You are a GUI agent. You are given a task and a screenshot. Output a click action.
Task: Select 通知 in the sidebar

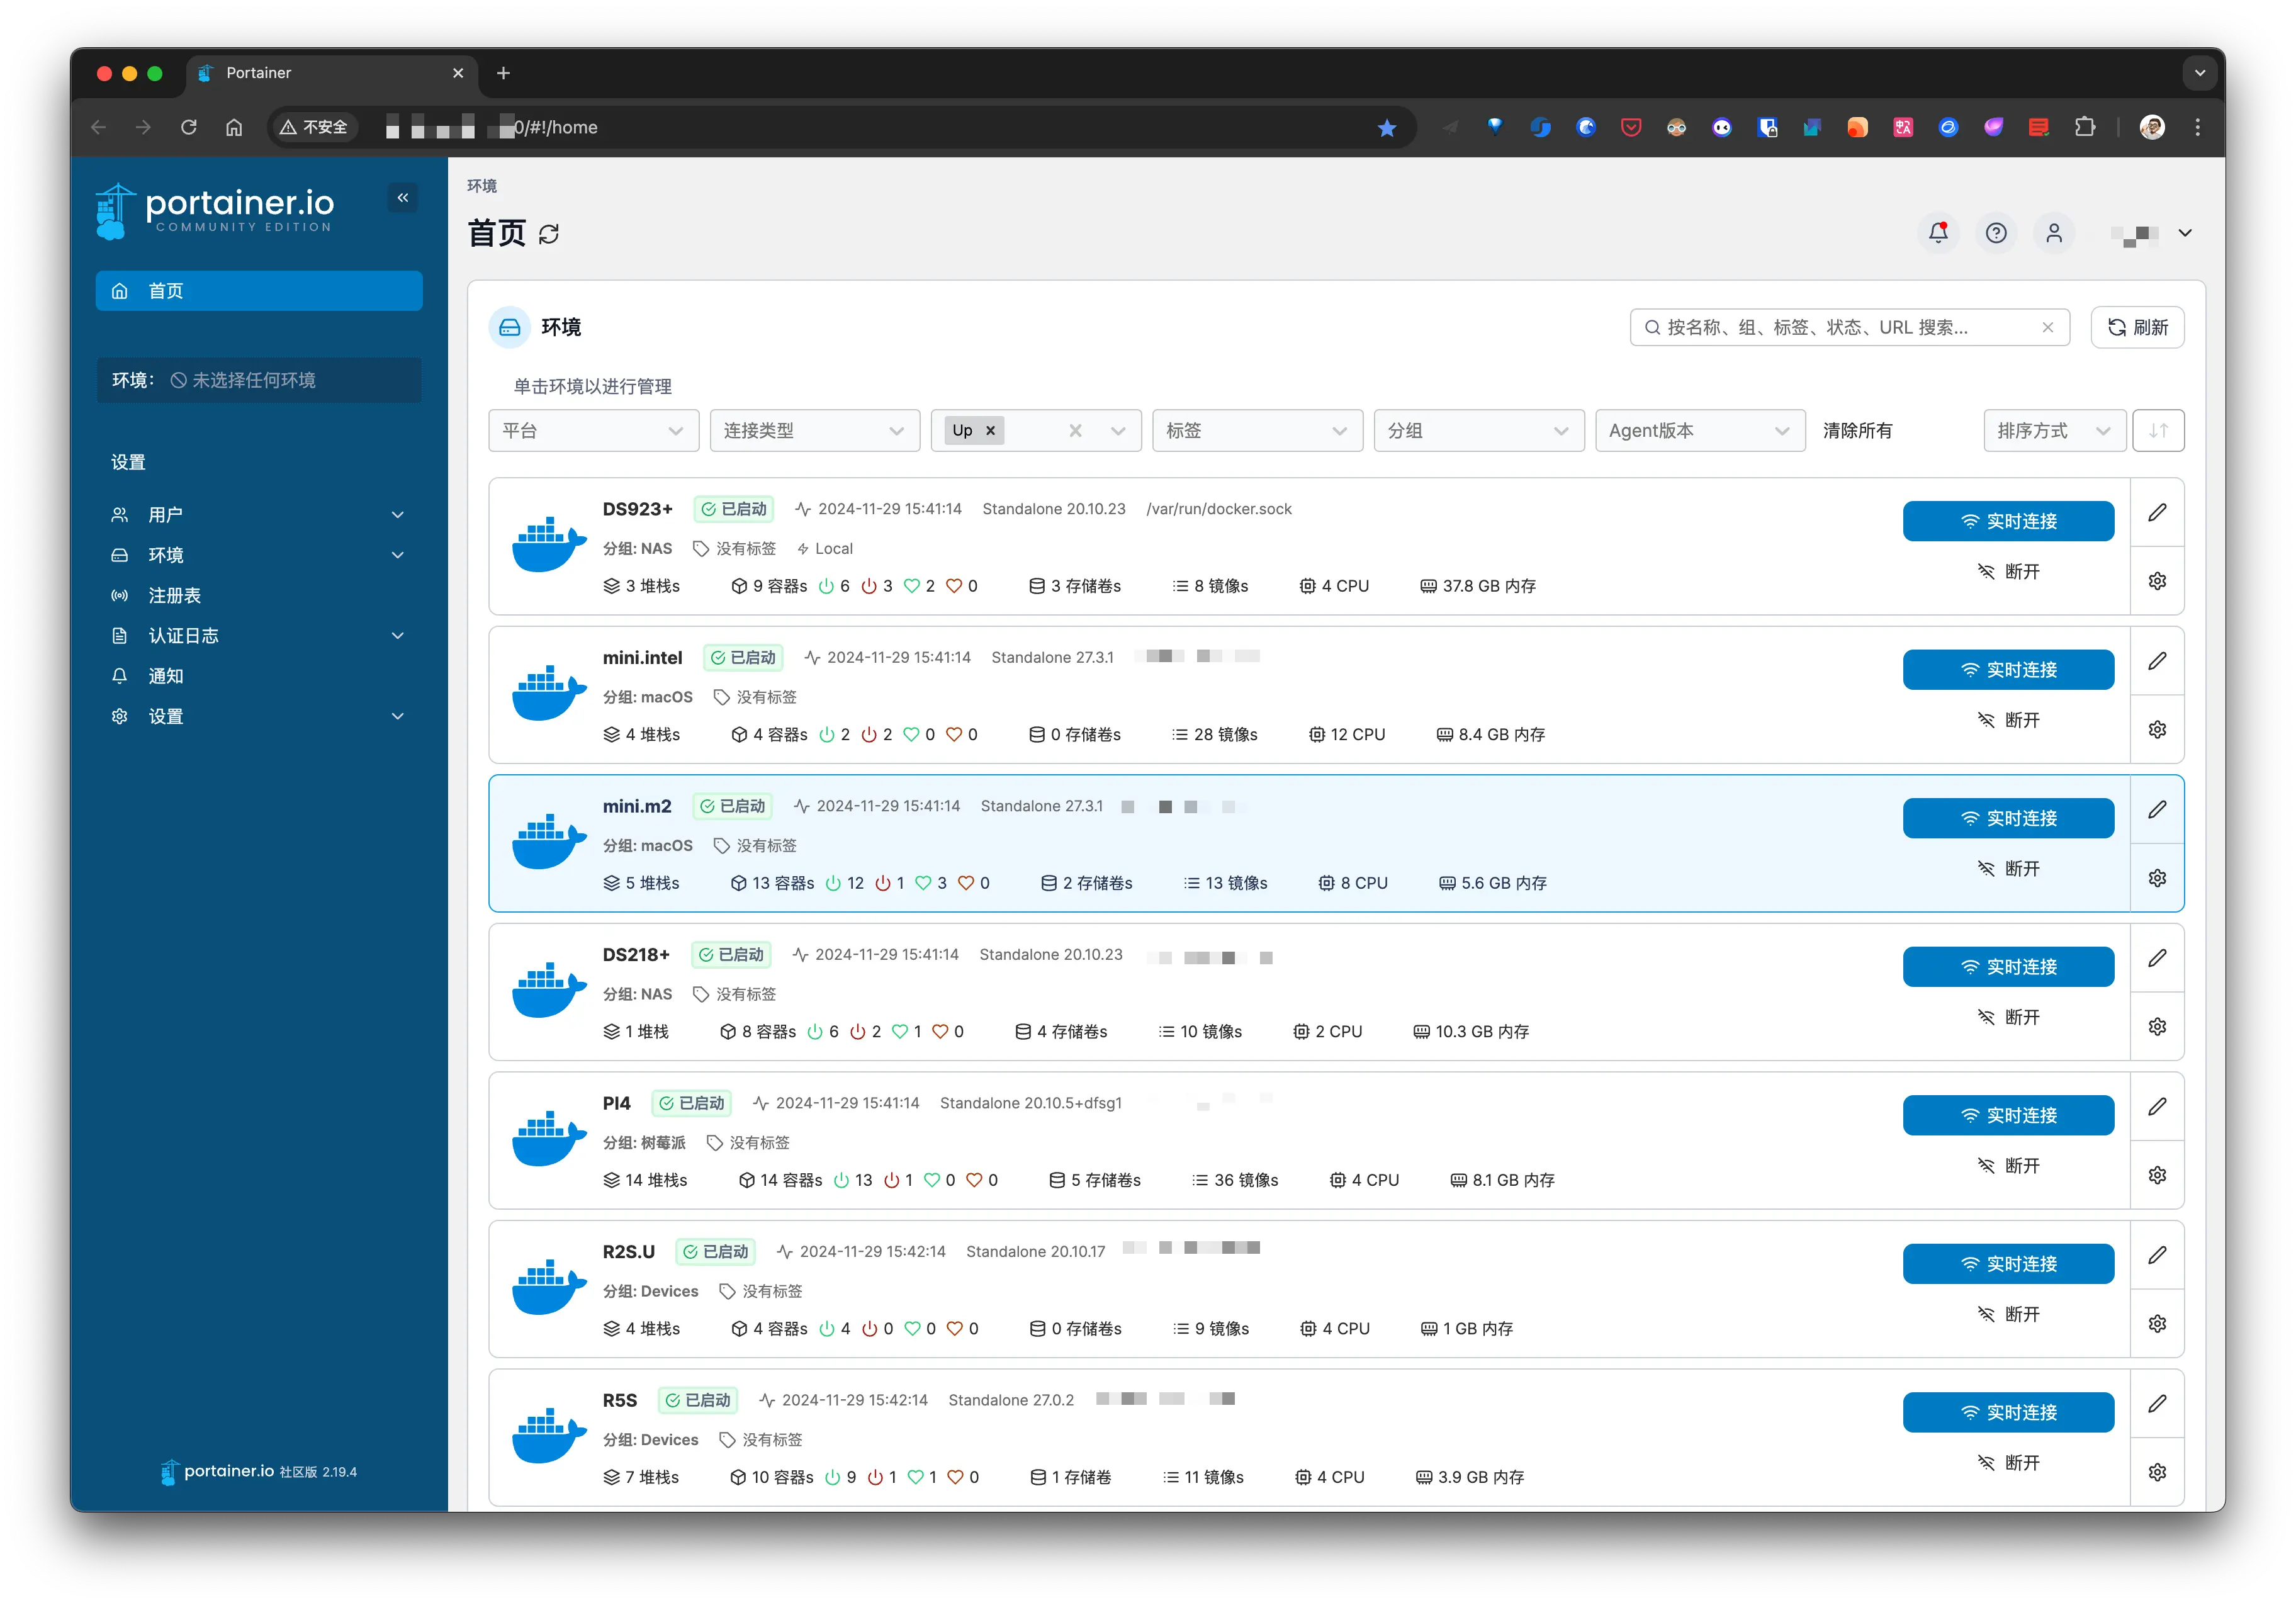(166, 676)
